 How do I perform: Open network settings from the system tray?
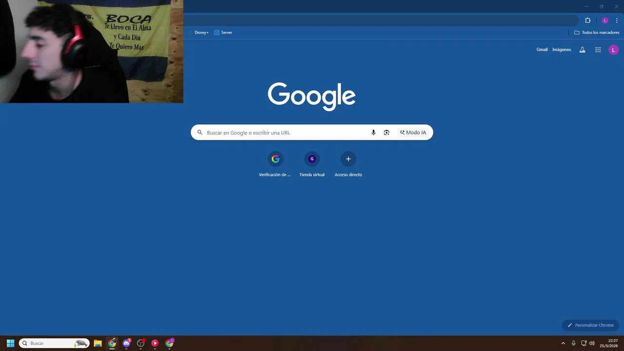(584, 343)
